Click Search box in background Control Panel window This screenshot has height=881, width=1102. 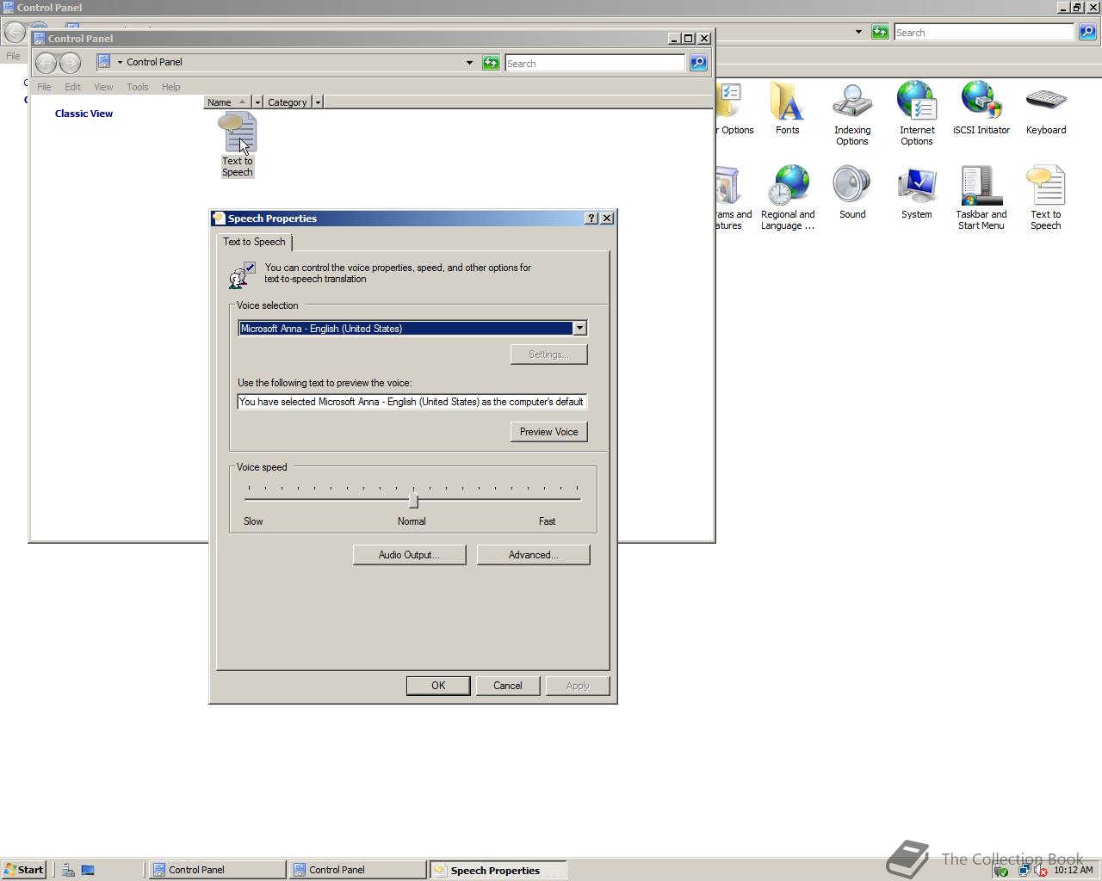point(984,32)
